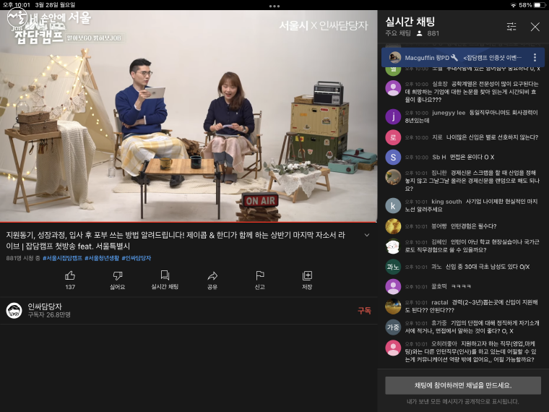Select Sb H message 면접은 운이다
The width and height of the screenshot is (549, 412).
tap(472, 158)
